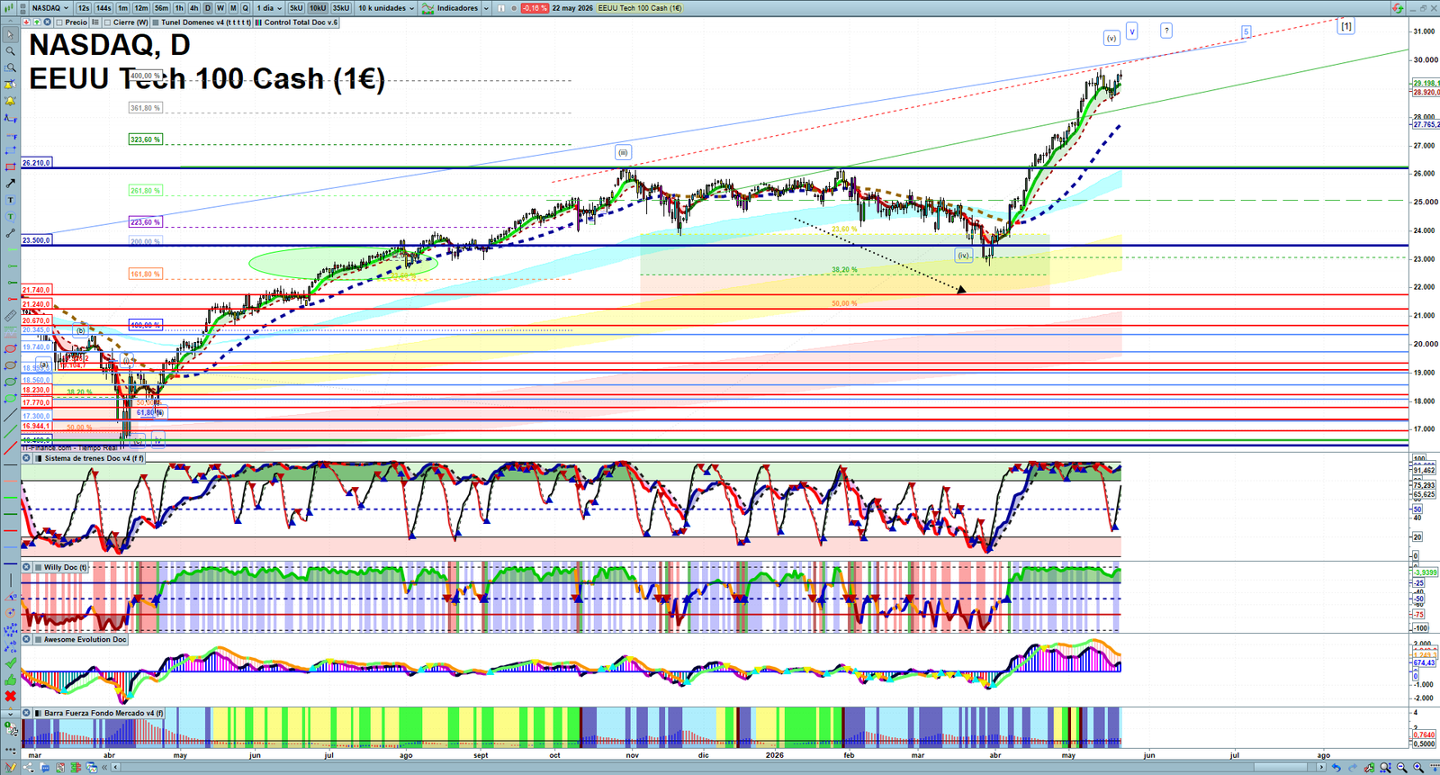Click the blue circled X icon beside Precio
This screenshot has width=1440, height=775.
click(47, 22)
